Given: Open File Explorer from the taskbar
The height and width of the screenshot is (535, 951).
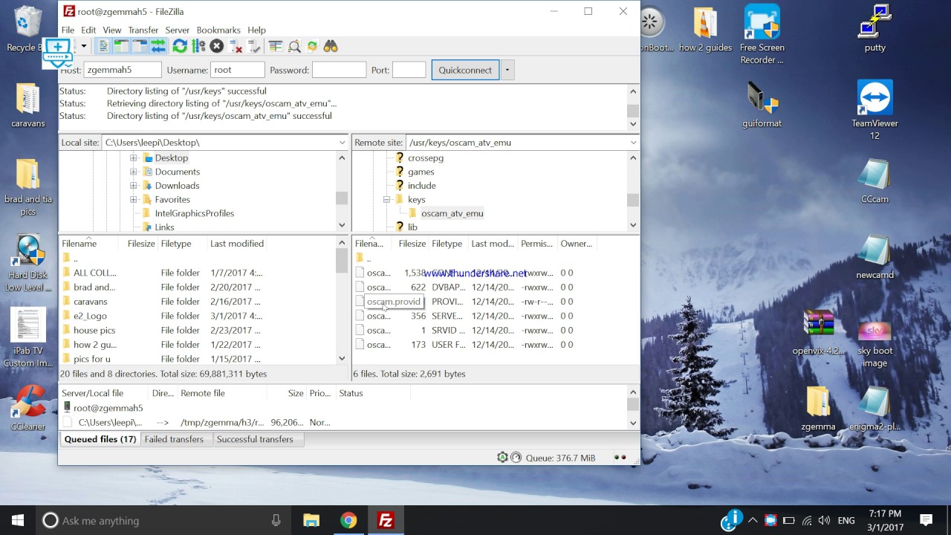Looking at the screenshot, I should [x=311, y=520].
